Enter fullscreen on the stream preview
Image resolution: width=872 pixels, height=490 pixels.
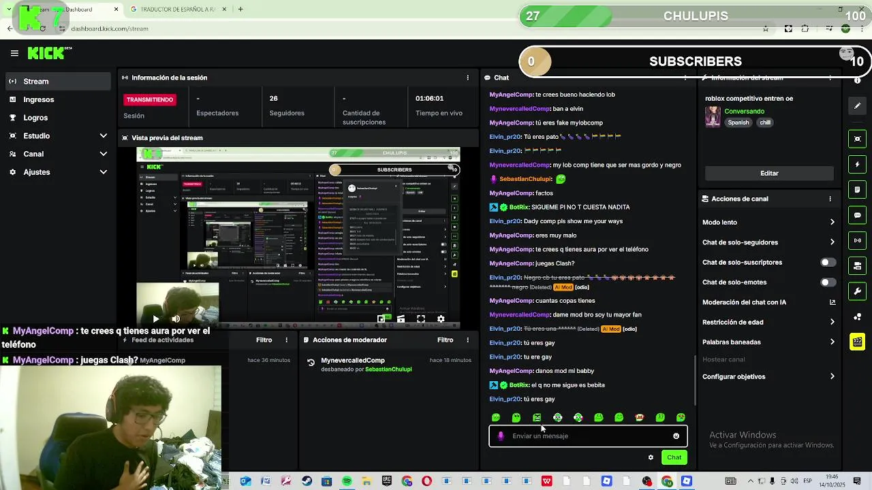421,318
